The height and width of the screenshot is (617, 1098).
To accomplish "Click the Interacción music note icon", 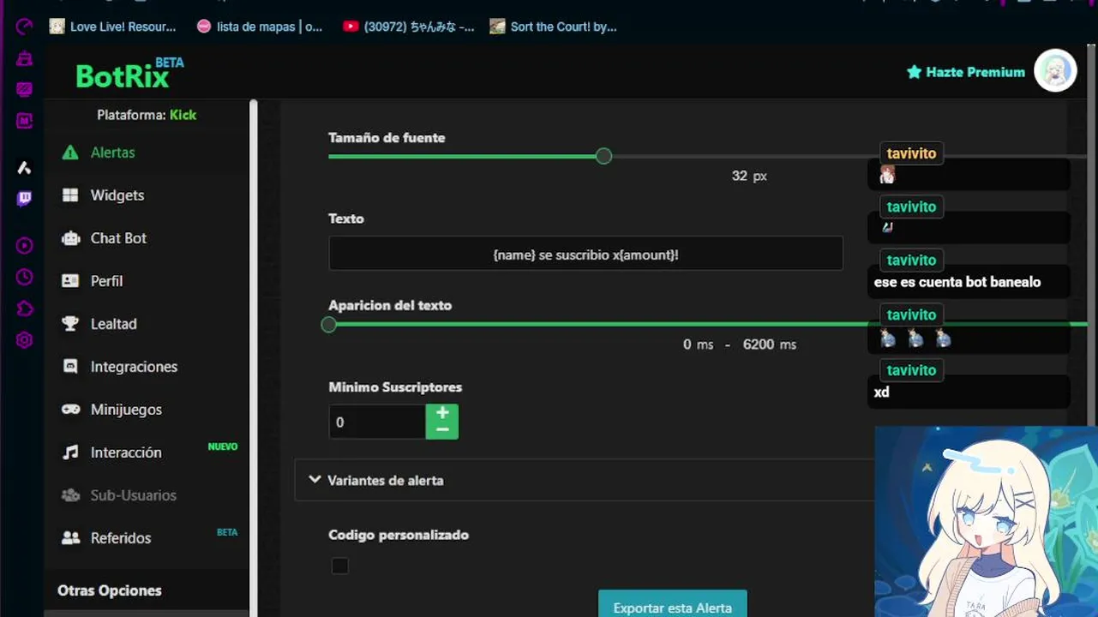I will pyautogui.click(x=70, y=452).
